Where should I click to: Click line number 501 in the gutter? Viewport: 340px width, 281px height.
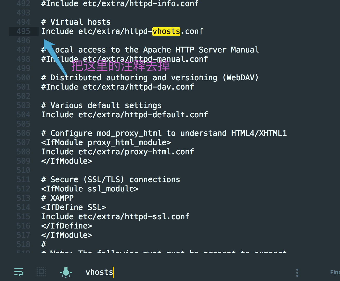click(23, 87)
